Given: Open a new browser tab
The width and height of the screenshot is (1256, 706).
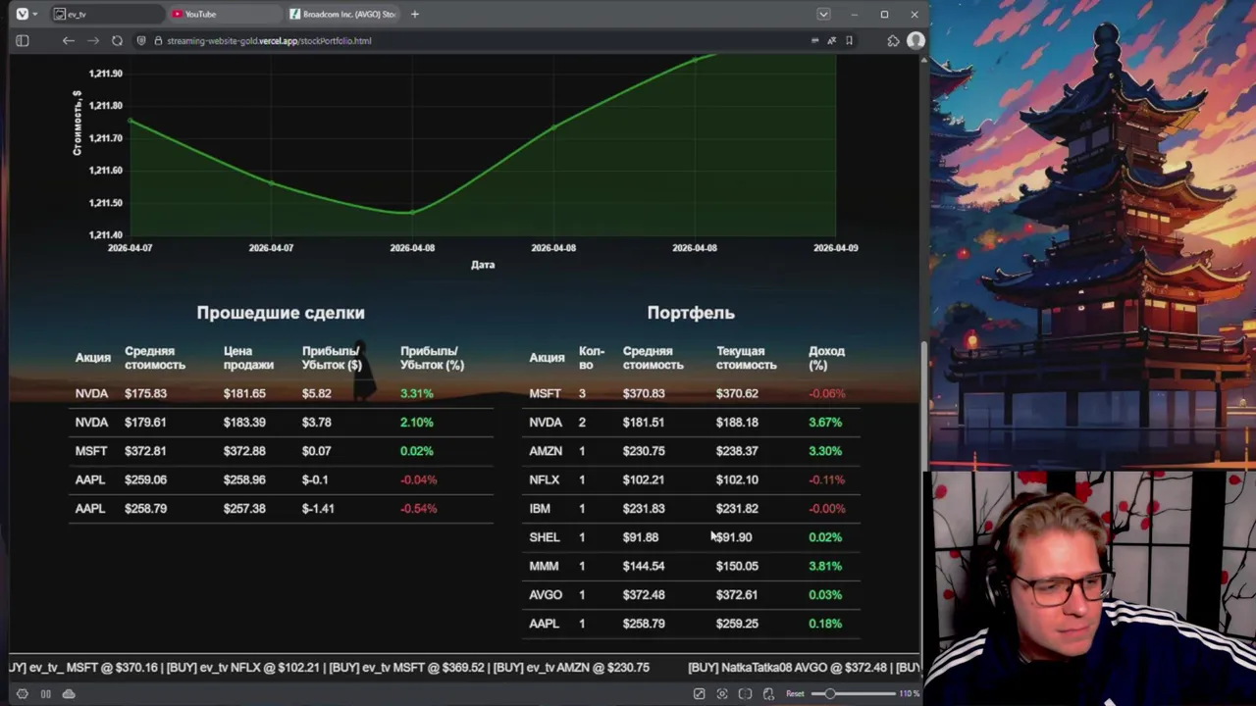Looking at the screenshot, I should (415, 14).
